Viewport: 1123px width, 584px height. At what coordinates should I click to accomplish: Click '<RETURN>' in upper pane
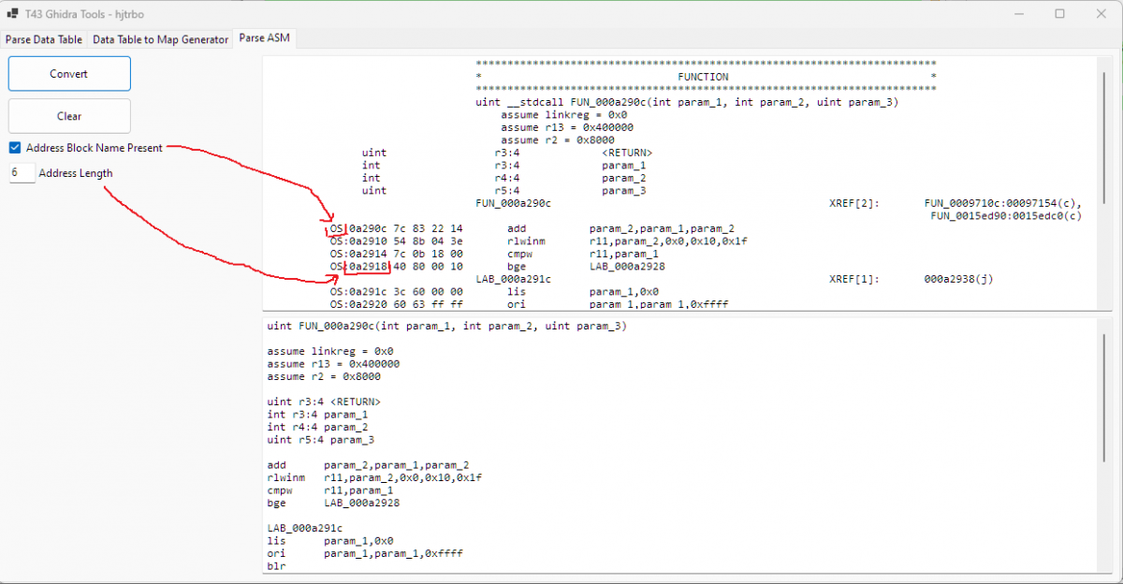coord(627,153)
